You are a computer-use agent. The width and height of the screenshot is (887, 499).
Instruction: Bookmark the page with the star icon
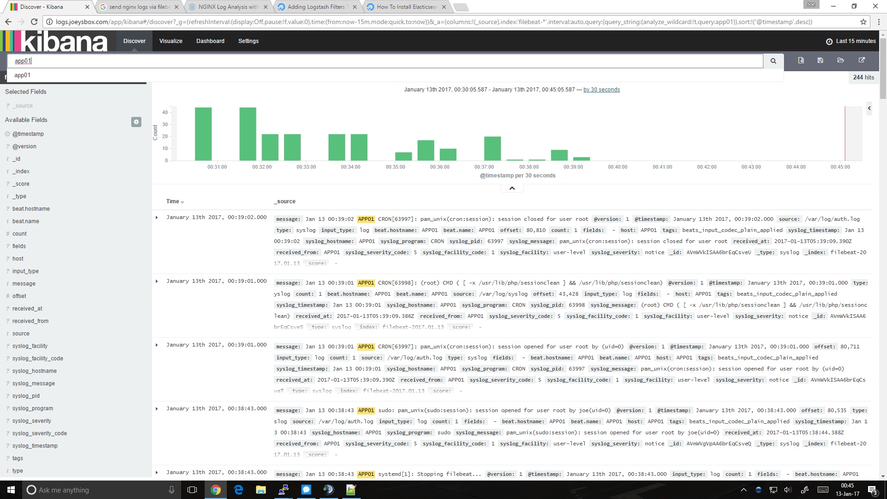pyautogui.click(x=863, y=22)
